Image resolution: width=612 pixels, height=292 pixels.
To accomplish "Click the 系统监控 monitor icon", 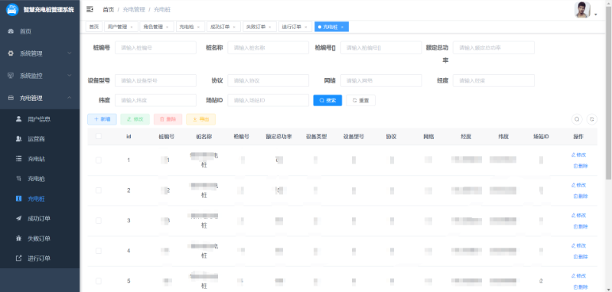I will [x=11, y=76].
